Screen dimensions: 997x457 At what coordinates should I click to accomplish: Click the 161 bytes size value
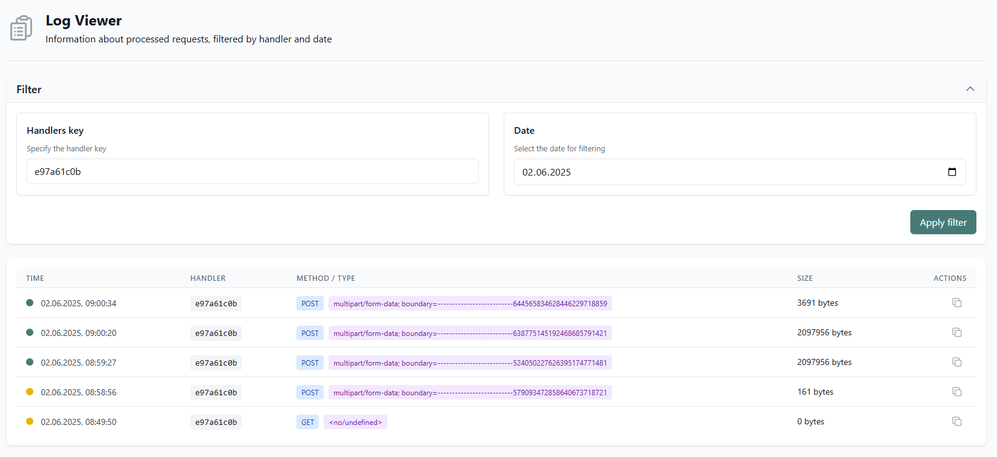[x=815, y=392]
